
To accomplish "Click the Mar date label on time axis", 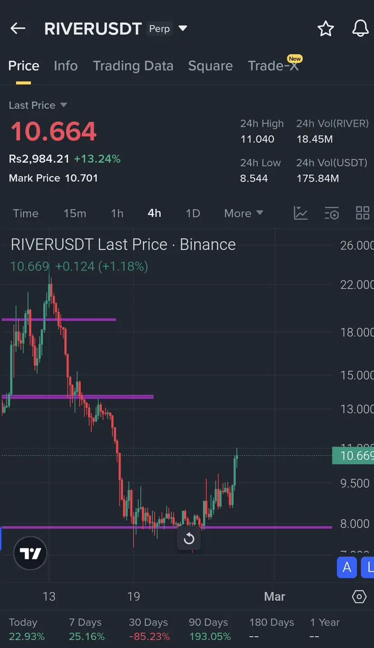I will [275, 597].
